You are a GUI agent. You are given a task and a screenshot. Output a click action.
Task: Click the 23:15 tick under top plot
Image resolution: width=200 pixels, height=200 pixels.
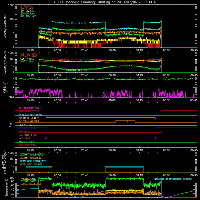(x=30, y=50)
